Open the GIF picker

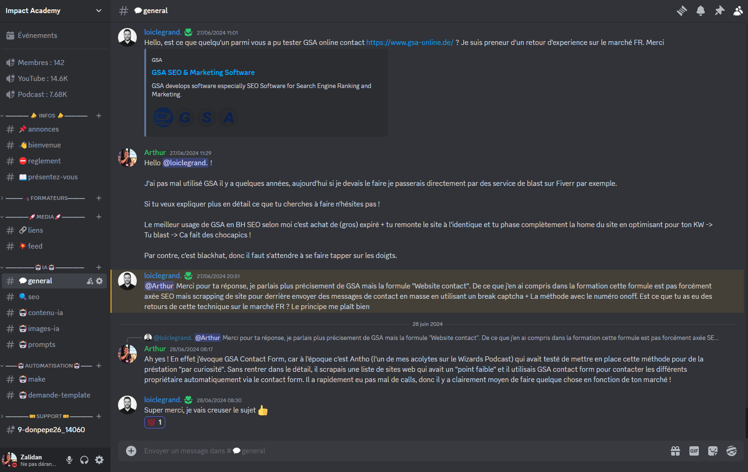[694, 451]
